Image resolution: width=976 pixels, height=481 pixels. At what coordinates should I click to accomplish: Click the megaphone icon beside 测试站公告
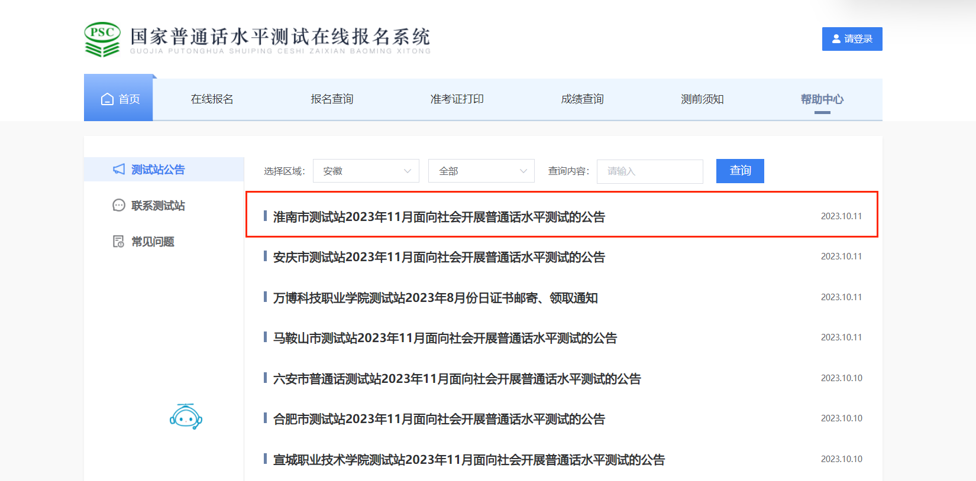tap(119, 170)
